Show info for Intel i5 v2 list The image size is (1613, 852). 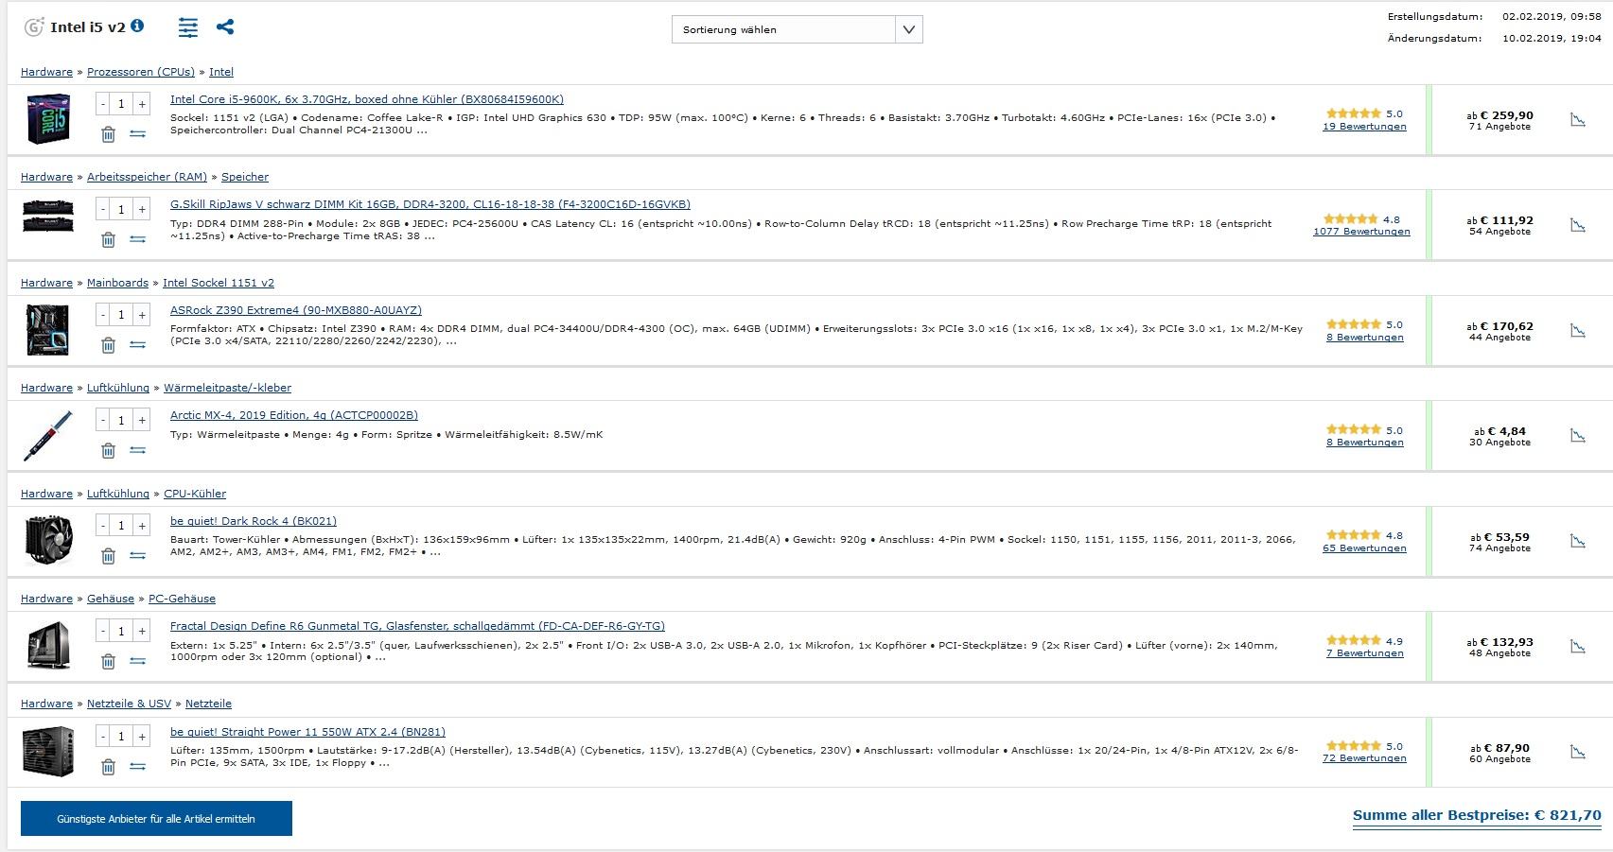pyautogui.click(x=137, y=26)
